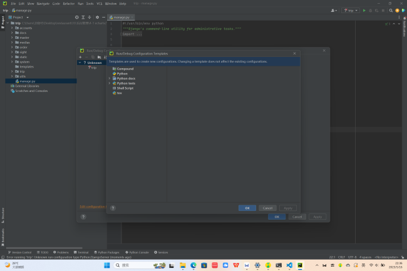Viewport: 407px width, 271px height.
Task: Click OK in the Configuration Templates dialog
Action: pos(247,208)
